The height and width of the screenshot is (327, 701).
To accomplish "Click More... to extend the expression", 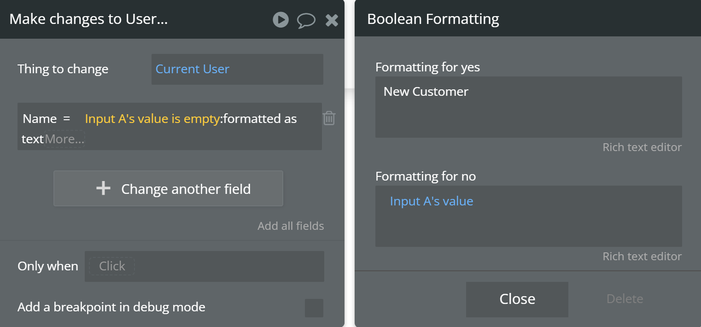I will click(64, 139).
